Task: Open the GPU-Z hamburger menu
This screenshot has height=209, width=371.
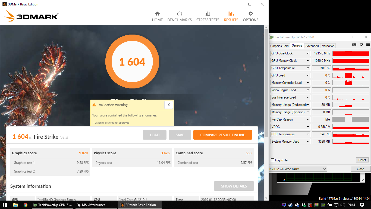Action: 368,44
